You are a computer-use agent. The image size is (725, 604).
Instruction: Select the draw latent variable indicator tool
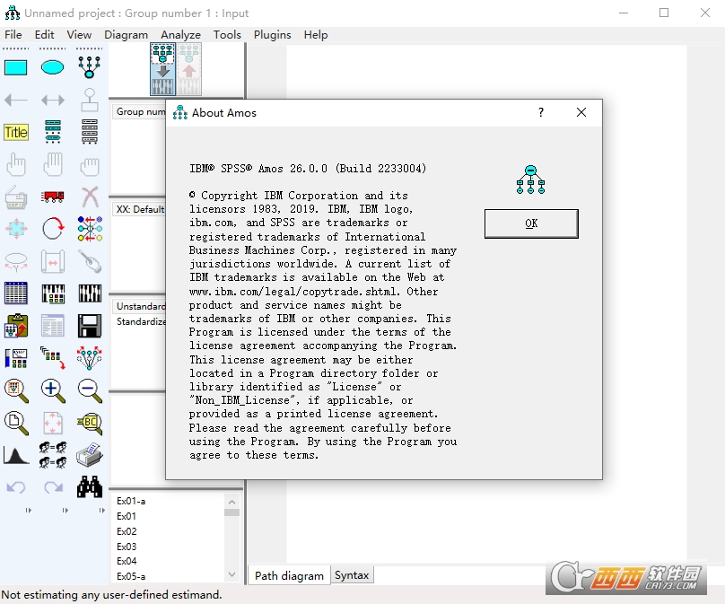pyautogui.click(x=89, y=67)
